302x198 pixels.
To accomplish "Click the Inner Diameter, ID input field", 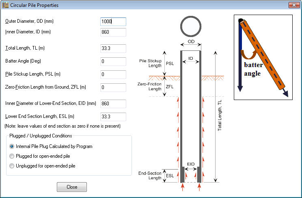I will tap(113, 32).
